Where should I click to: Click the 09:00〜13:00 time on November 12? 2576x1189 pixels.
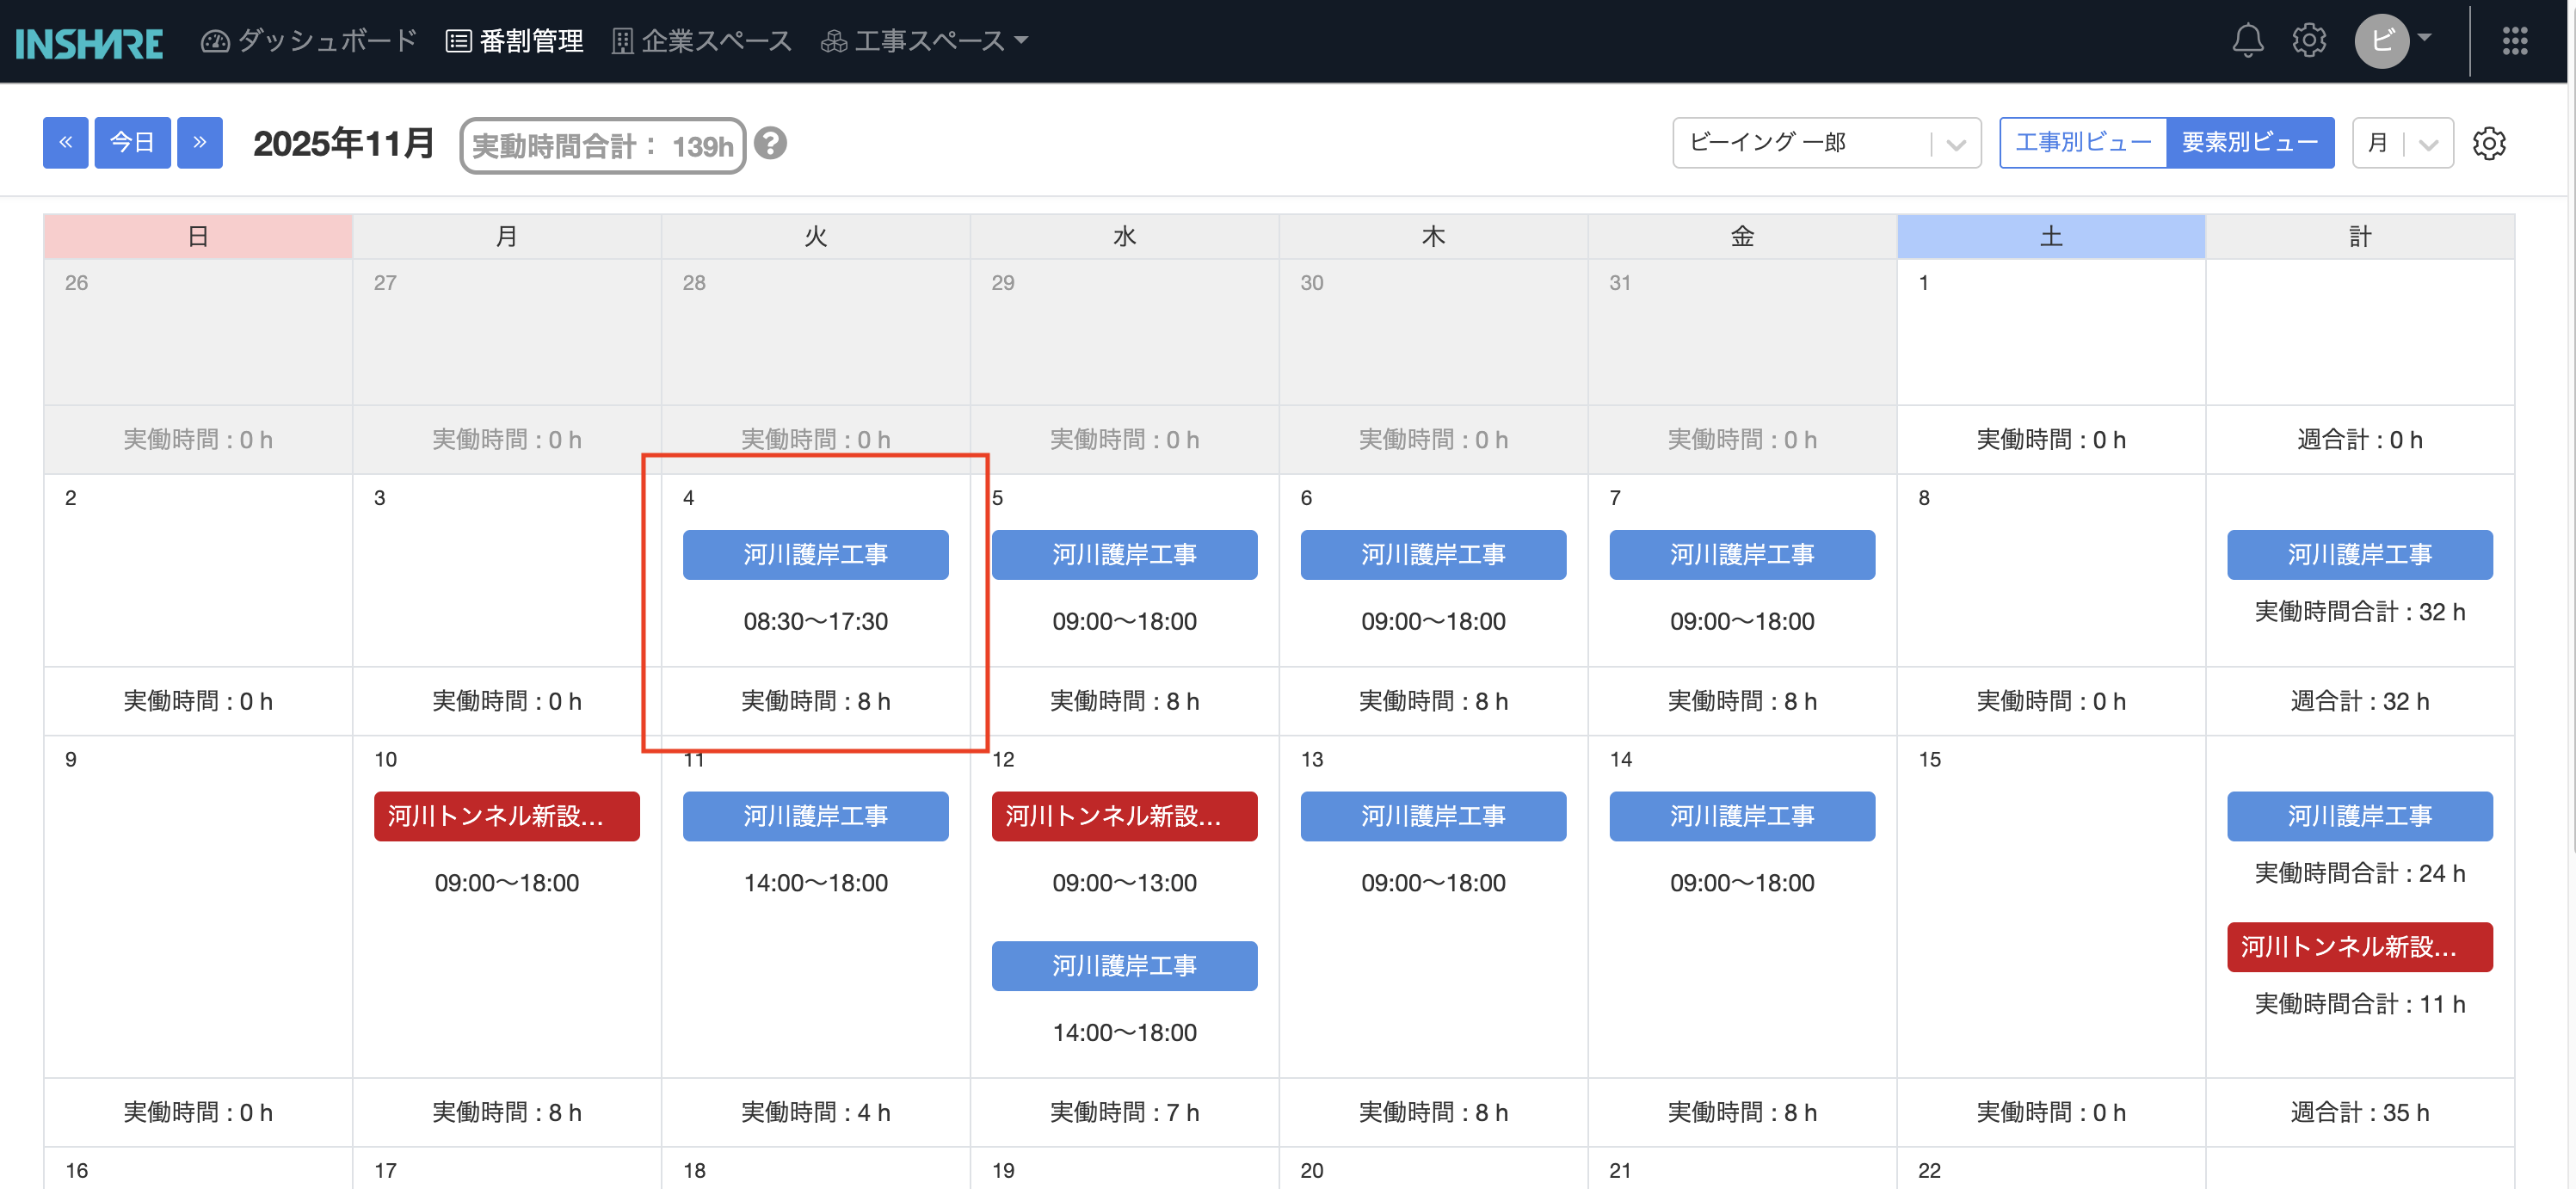(x=1125, y=884)
